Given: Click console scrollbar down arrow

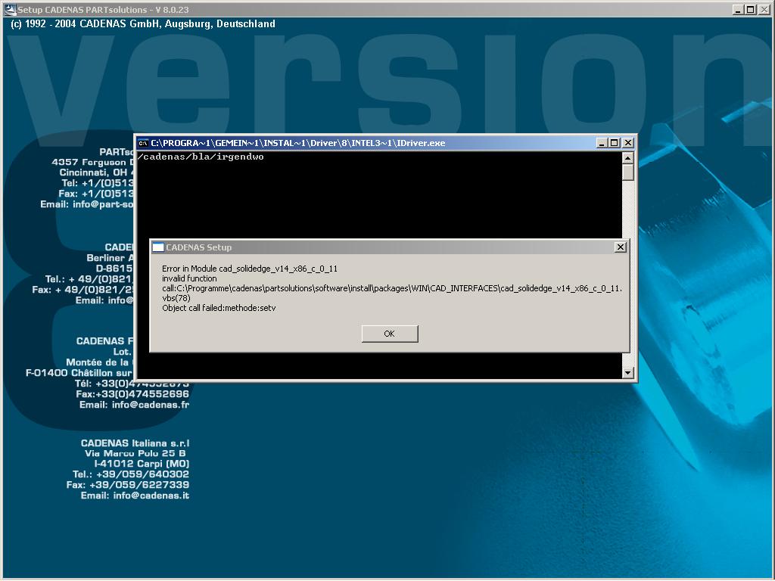Looking at the screenshot, I should [x=627, y=372].
